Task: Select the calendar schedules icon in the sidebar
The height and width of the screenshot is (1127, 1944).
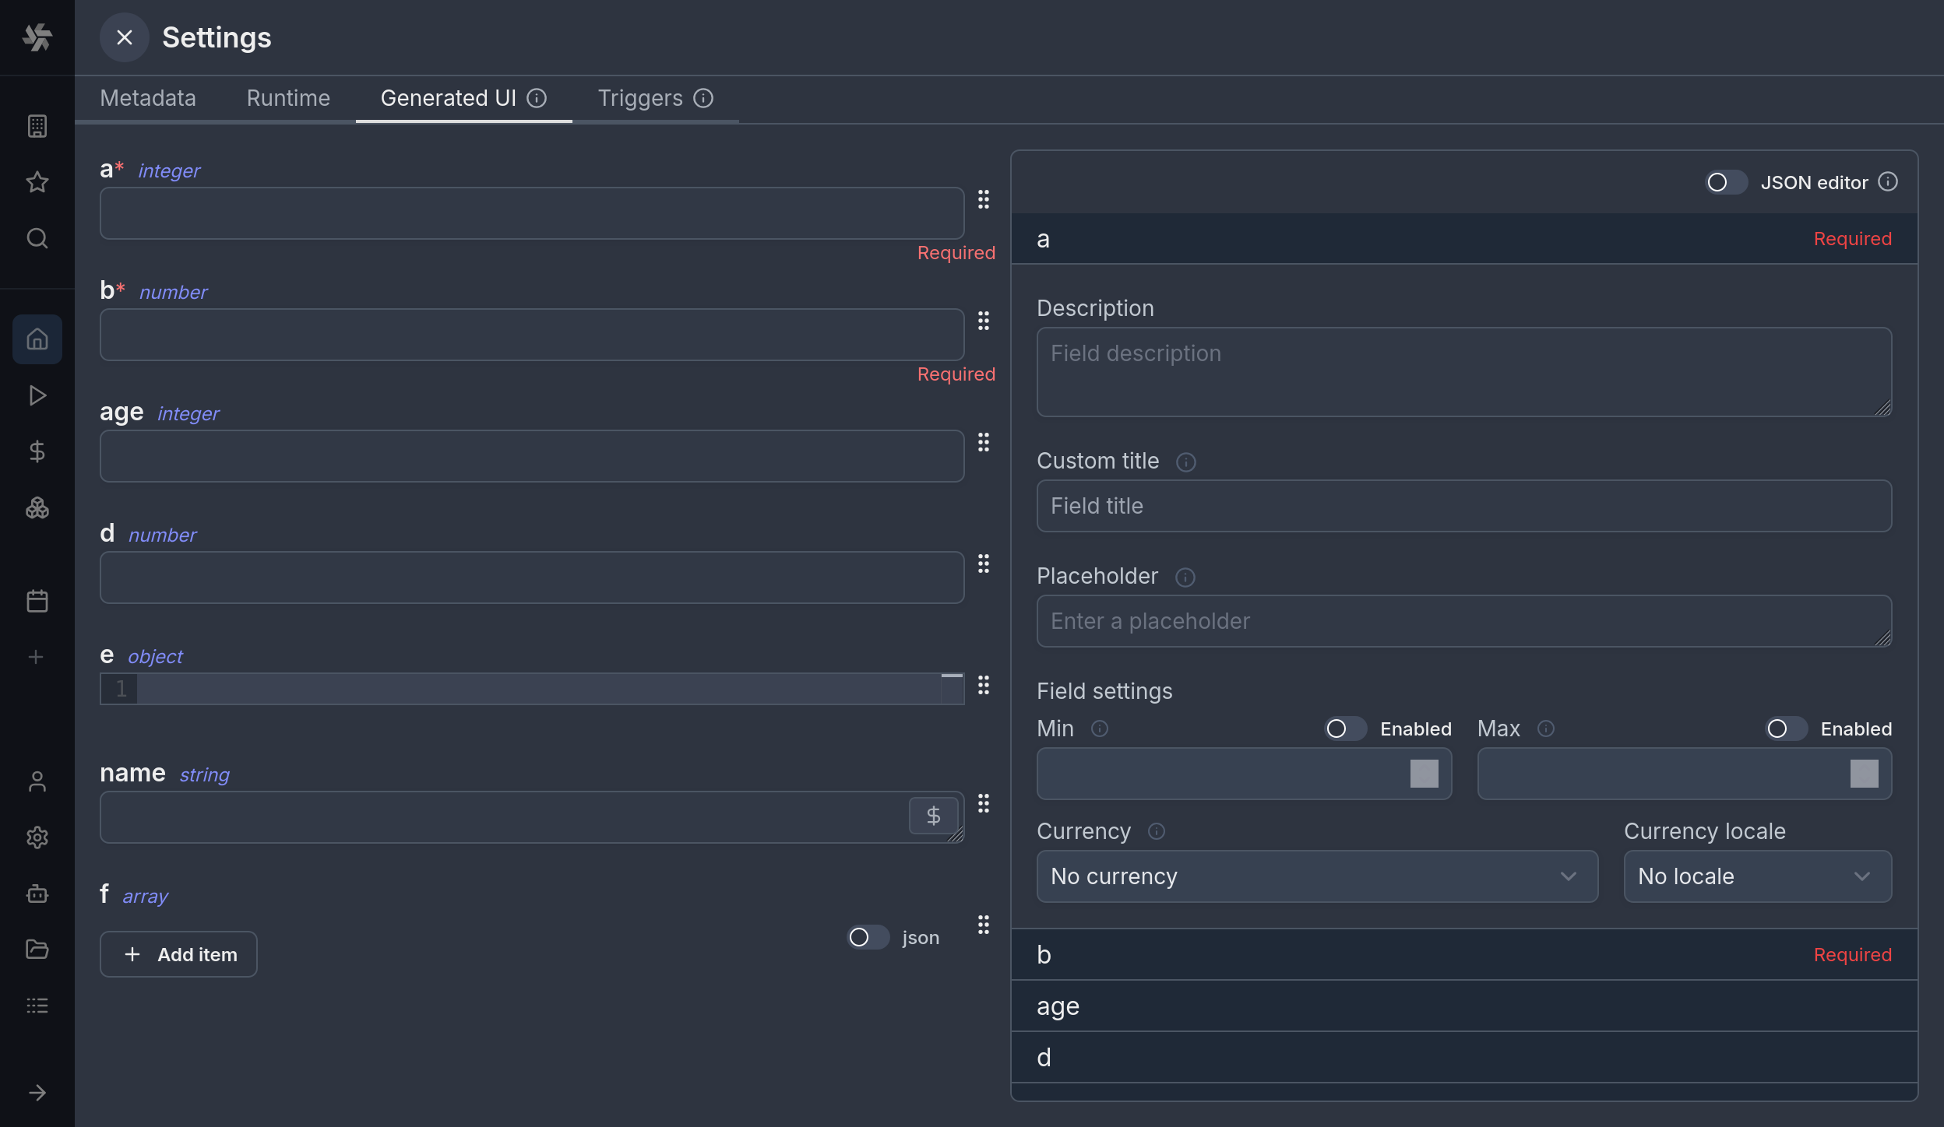Action: 37,599
